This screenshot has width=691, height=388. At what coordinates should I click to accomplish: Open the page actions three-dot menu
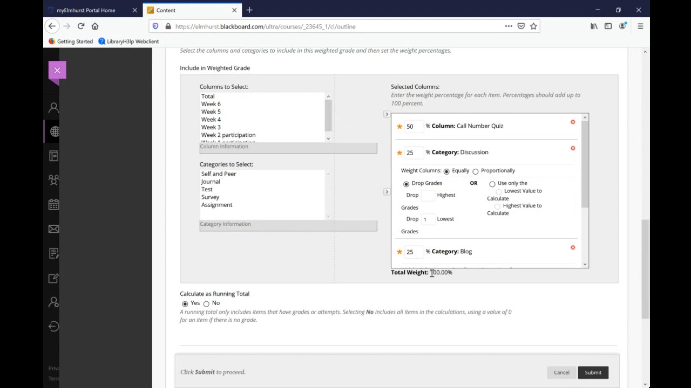[x=509, y=26]
